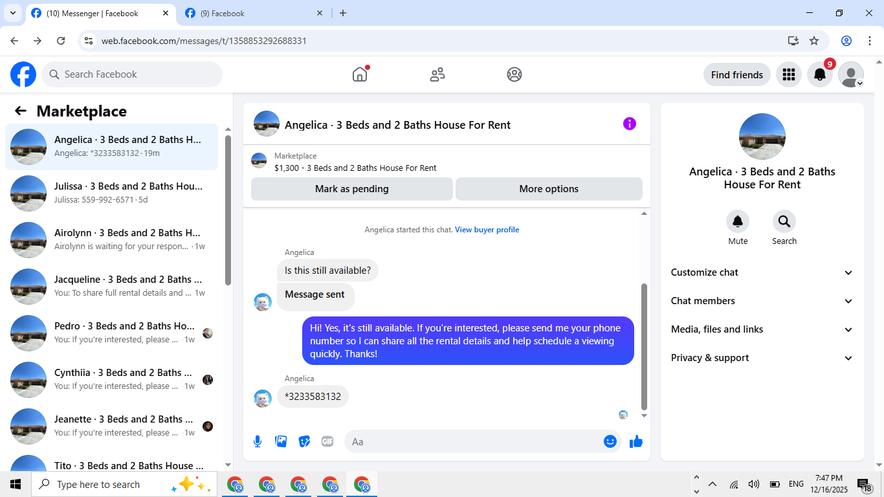Viewport: 884px width, 497px height.
Task: Click the Windows taskbar search box
Action: 123,484
